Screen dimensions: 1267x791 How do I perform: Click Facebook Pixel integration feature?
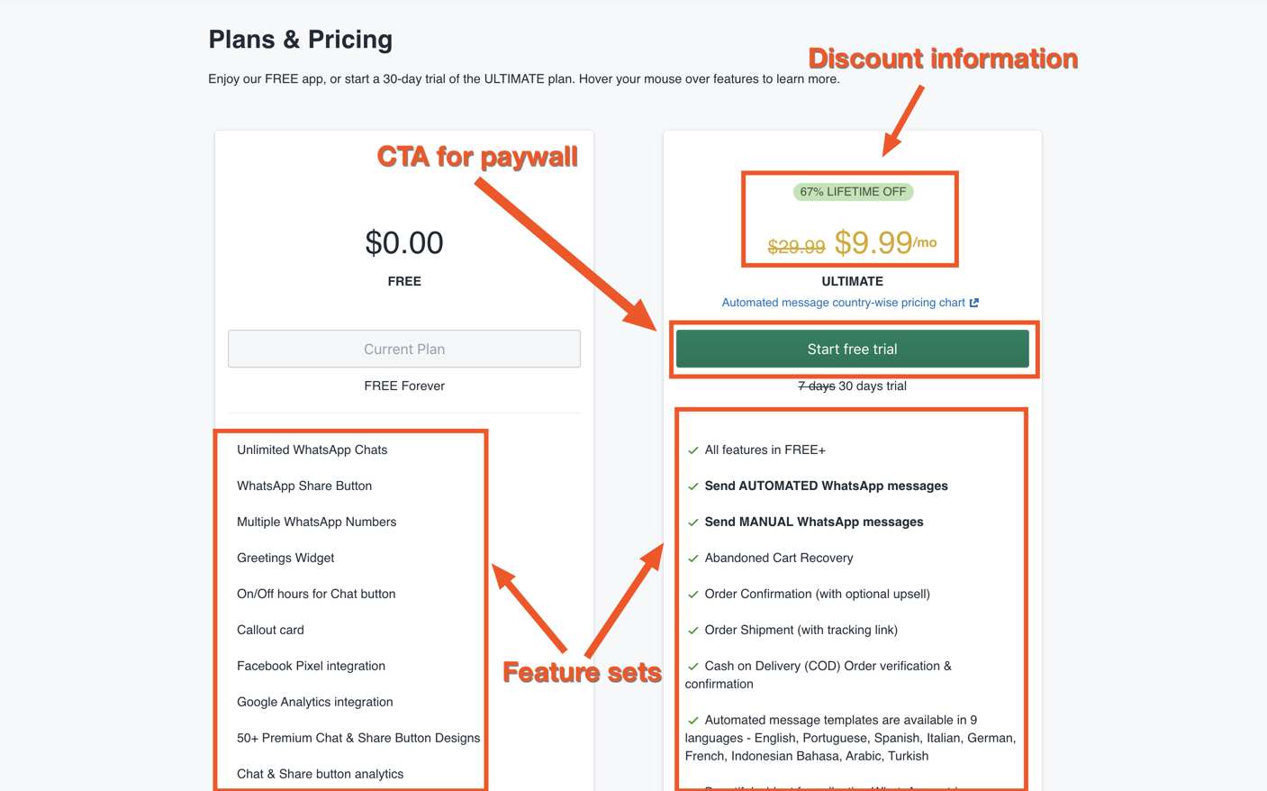pyautogui.click(x=311, y=666)
